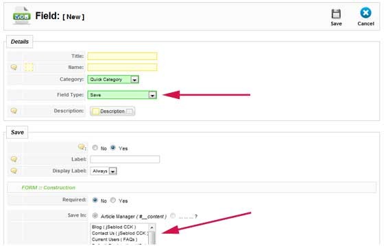Click the Cancel blue X icon
Viewport: 384px width, 248px height.
tap(365, 13)
